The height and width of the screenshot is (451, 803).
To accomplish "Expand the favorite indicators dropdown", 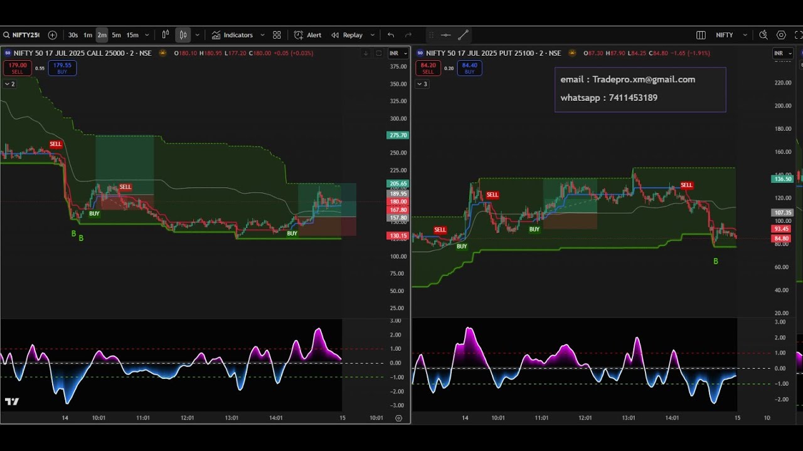I will [262, 35].
